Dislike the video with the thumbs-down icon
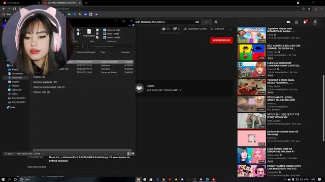The height and width of the screenshot is (182, 325). [175, 29]
